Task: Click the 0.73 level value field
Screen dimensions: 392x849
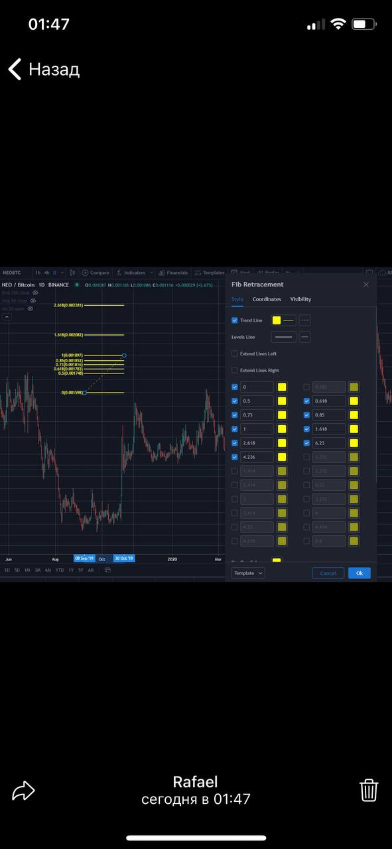Action: click(257, 415)
